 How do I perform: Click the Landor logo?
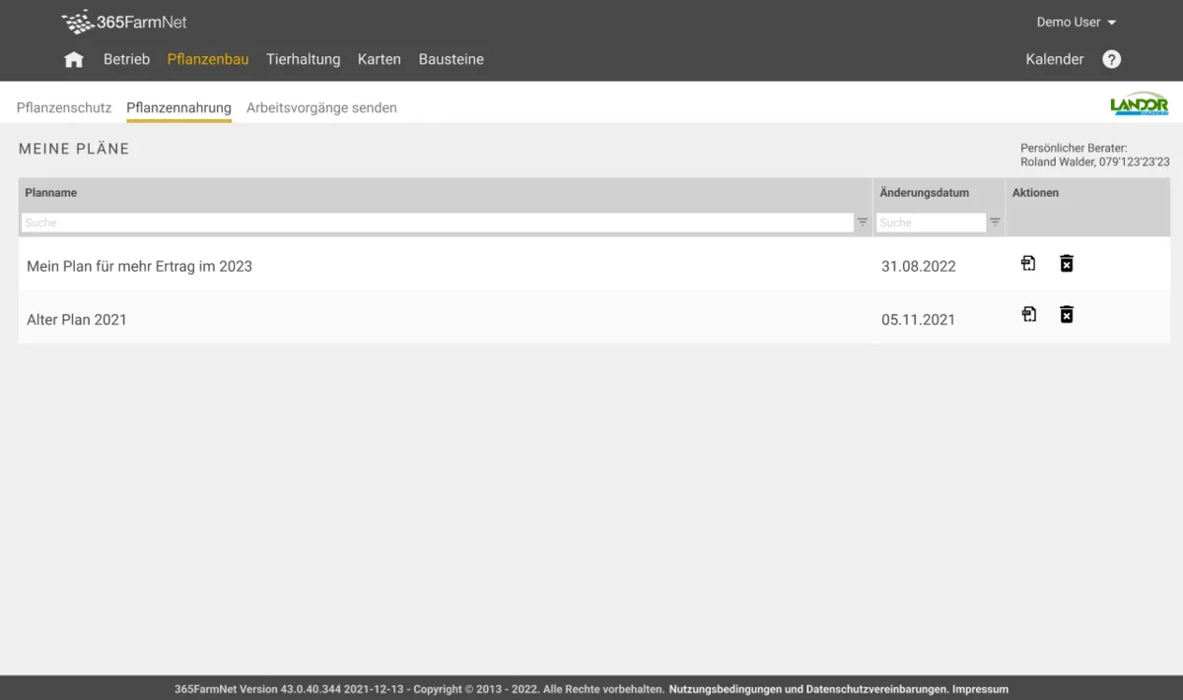tap(1139, 105)
